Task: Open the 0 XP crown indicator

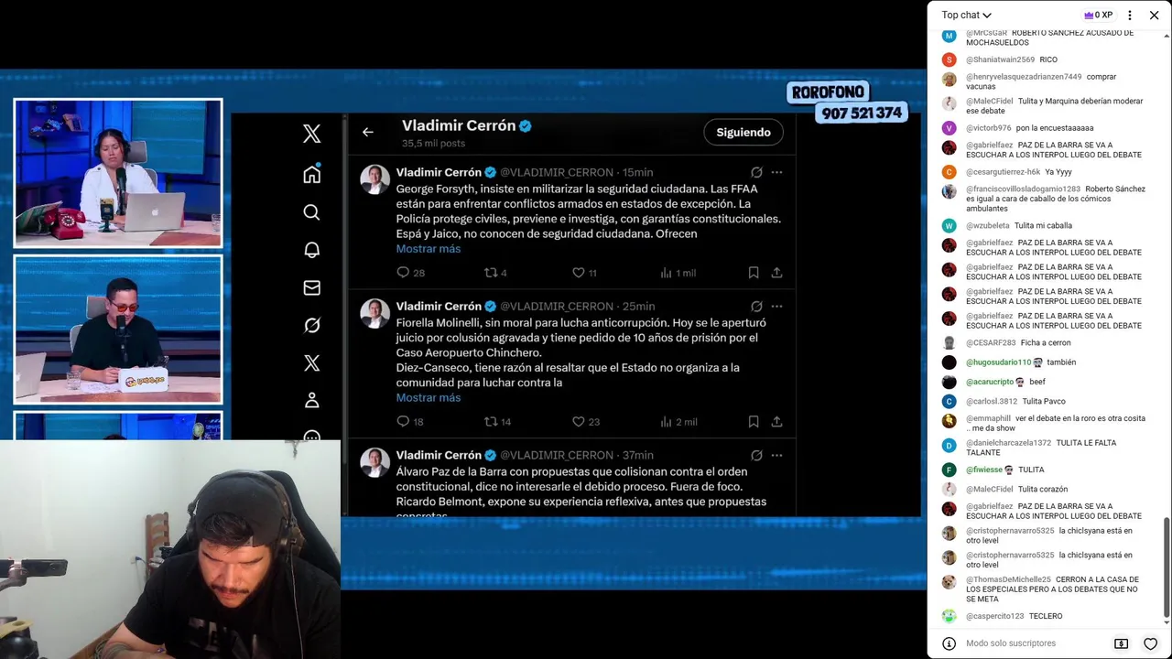Action: 1098,15
